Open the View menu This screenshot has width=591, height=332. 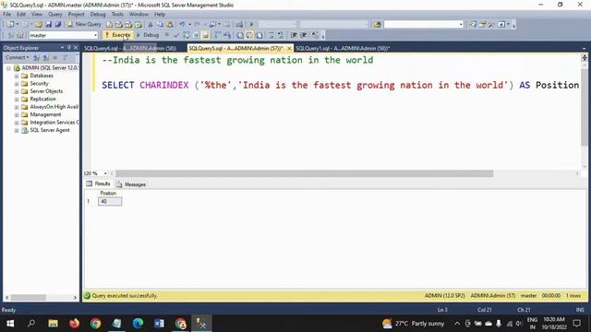(37, 15)
